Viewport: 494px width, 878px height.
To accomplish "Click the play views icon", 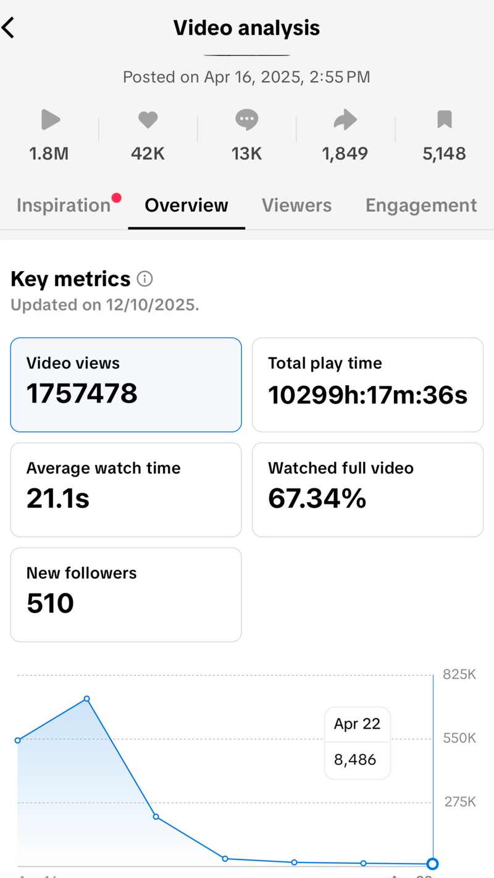I will tap(50, 120).
